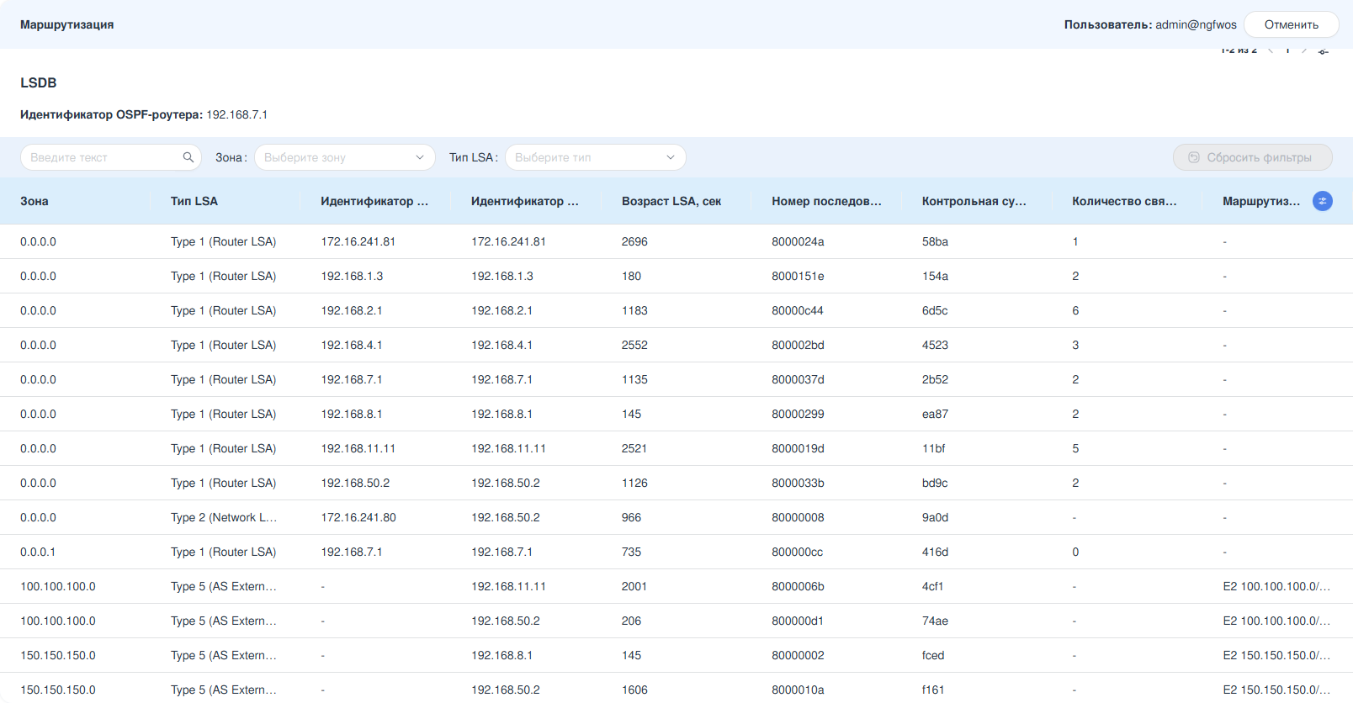Click checksum 4cf1
The image size is (1353, 703).
click(932, 586)
